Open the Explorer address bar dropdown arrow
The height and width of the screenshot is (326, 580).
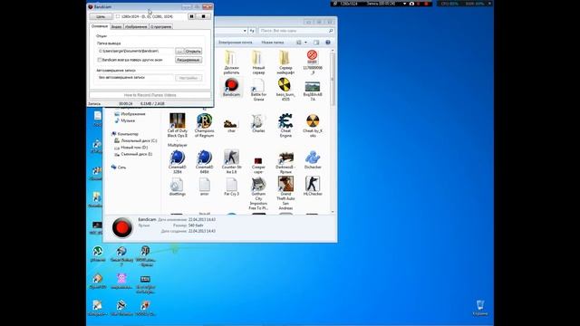245,31
